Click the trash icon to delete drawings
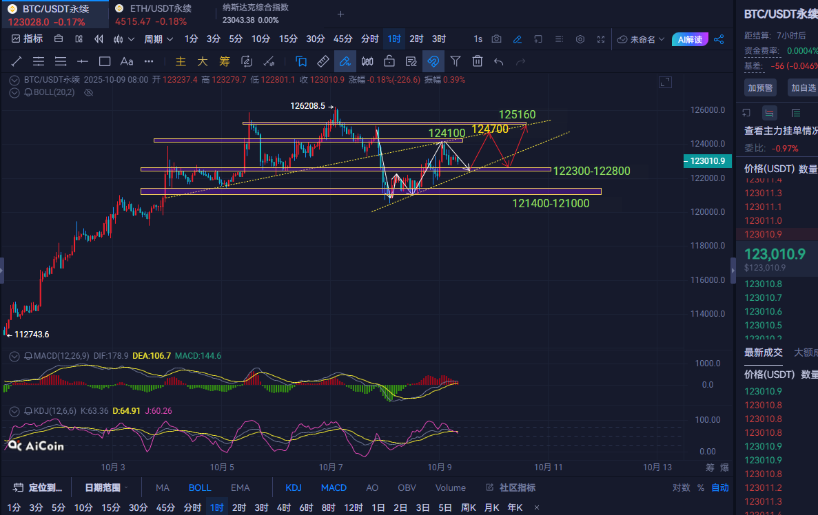Image resolution: width=818 pixels, height=515 pixels. pyautogui.click(x=477, y=61)
